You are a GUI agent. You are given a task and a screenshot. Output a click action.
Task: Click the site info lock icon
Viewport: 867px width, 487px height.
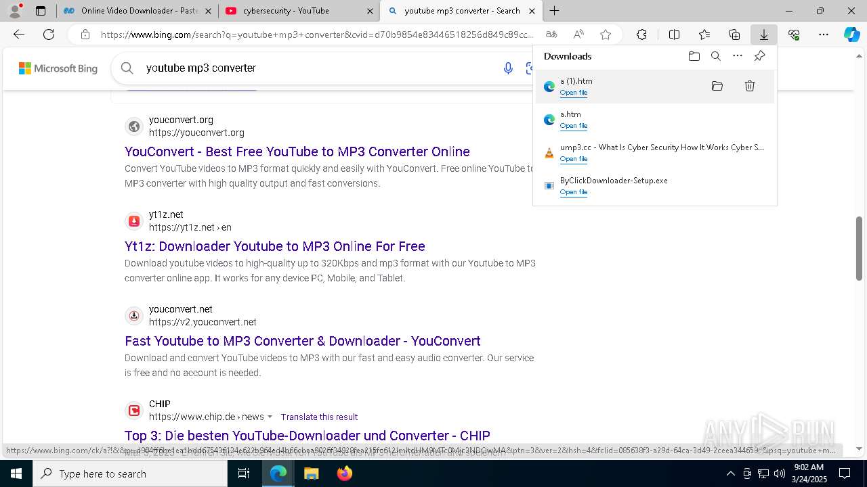point(85,34)
